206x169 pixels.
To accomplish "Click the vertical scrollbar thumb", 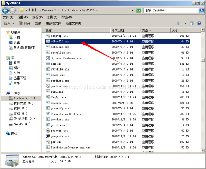I will pyautogui.click(x=203, y=60).
